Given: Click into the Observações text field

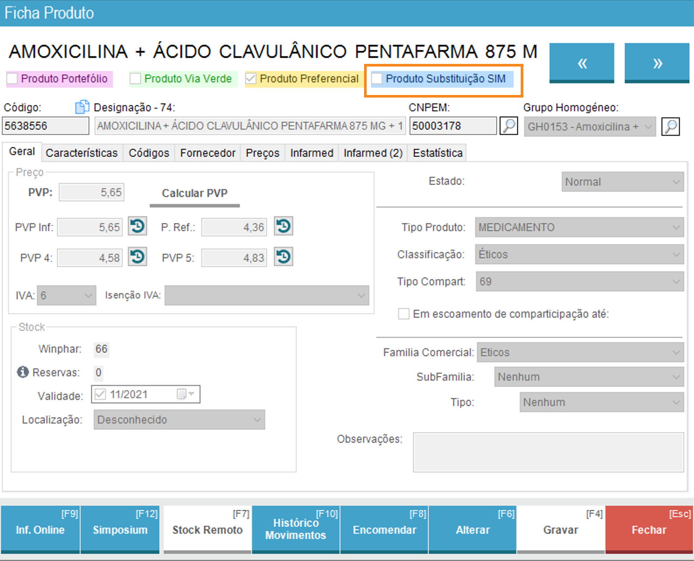Looking at the screenshot, I should 548,452.
